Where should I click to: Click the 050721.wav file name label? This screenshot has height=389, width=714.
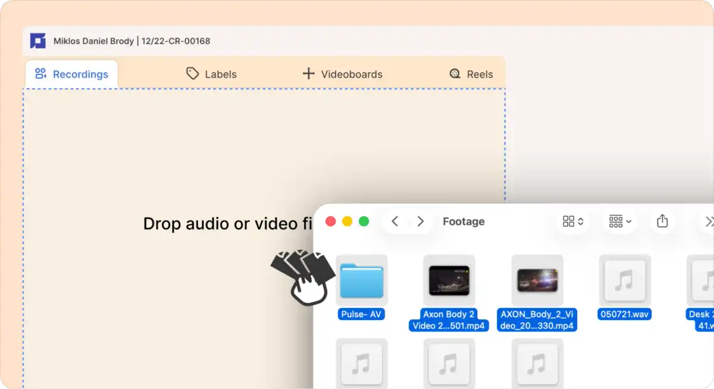[x=625, y=314]
